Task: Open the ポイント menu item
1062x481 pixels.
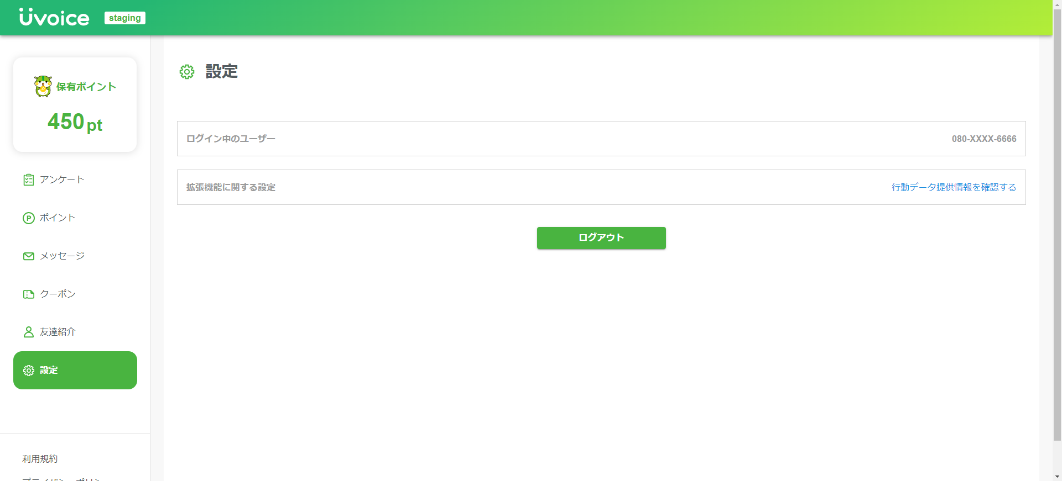Action: [75, 218]
